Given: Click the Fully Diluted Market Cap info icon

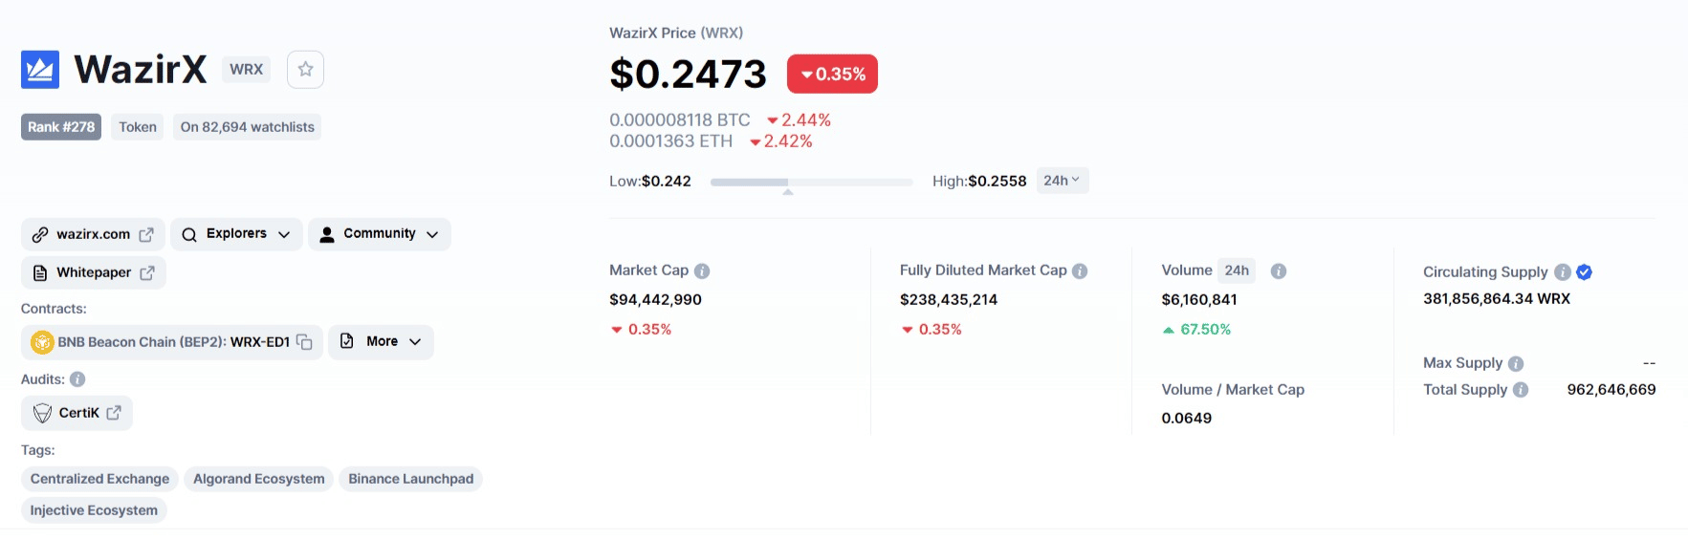Looking at the screenshot, I should point(1080,271).
